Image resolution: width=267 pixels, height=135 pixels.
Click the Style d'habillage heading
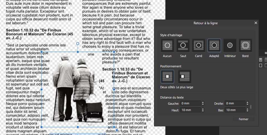coord(171,35)
